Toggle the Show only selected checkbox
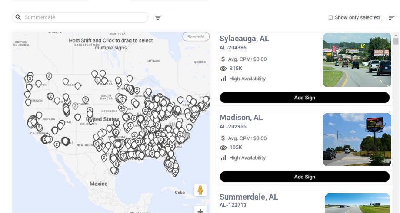This screenshot has width=400, height=213. coord(330,18)
